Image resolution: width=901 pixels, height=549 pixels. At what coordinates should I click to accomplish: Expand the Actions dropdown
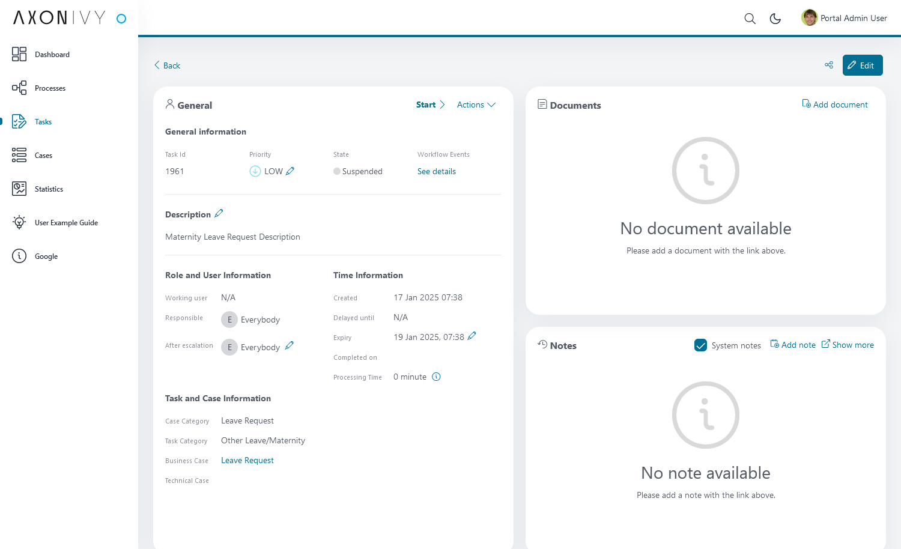tap(476, 105)
